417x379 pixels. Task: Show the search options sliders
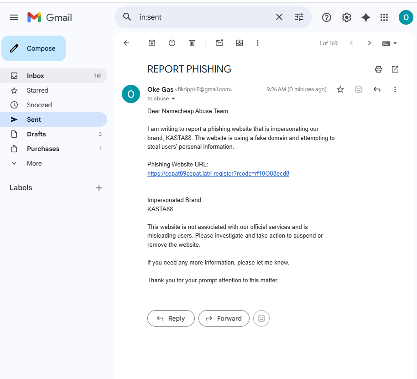click(299, 17)
